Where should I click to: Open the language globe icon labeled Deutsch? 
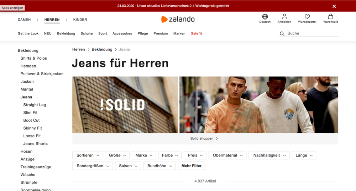coord(265,17)
